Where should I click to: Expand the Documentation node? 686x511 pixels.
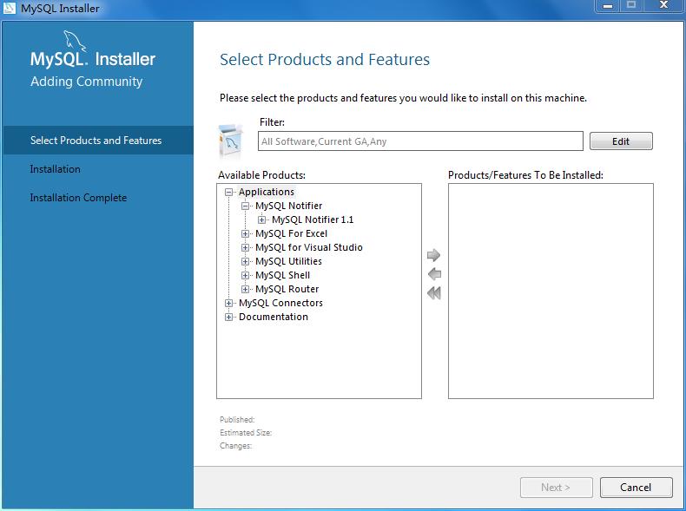pos(228,317)
